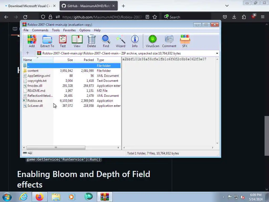269x202 pixels.
Task: Go up one folder level arrow
Action: 28,53
